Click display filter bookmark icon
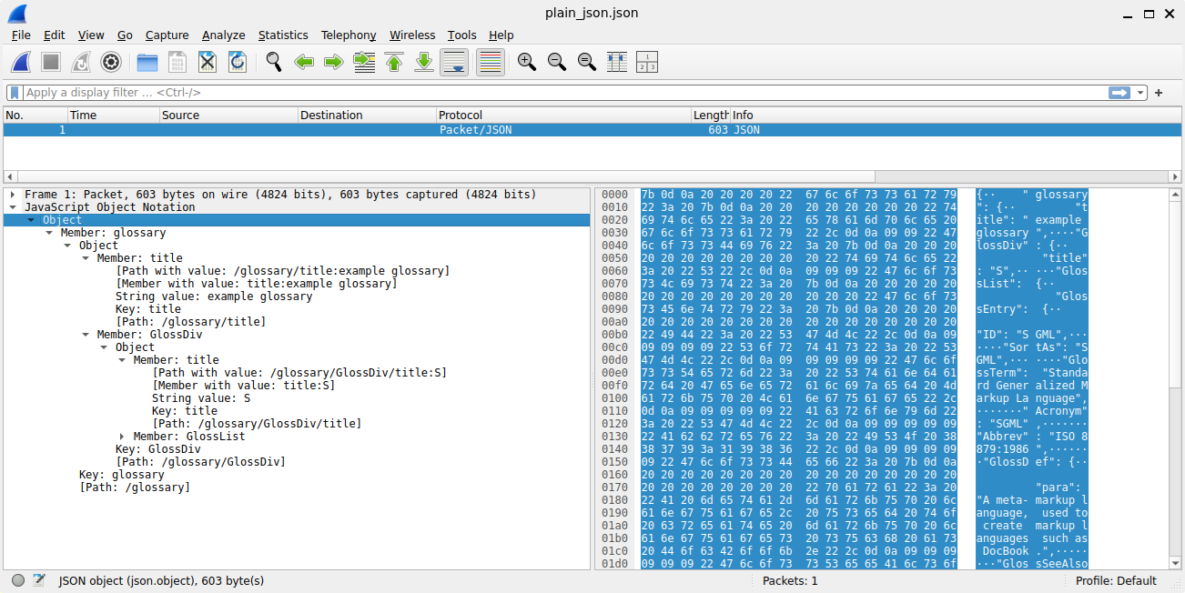 [15, 93]
